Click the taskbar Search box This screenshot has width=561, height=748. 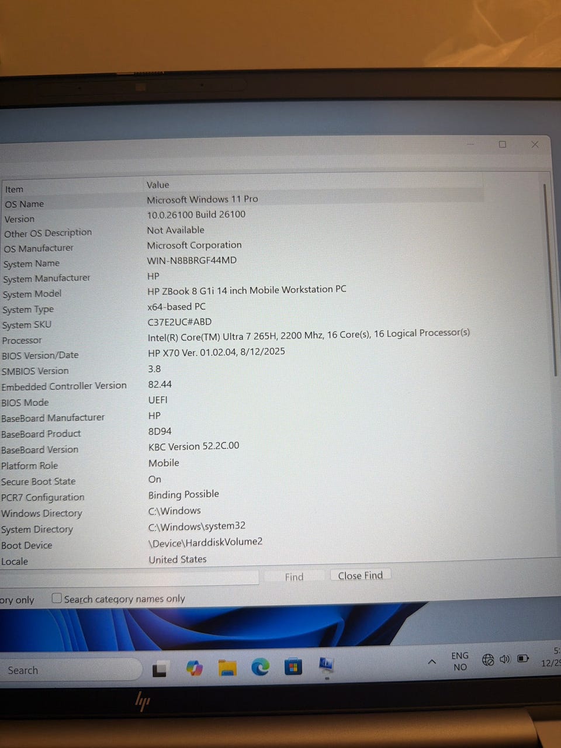[70, 670]
